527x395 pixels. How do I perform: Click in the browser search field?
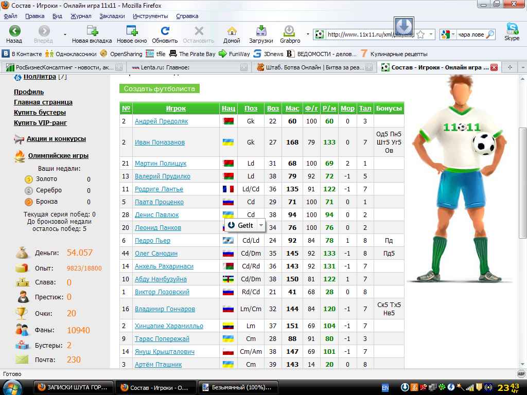click(x=470, y=34)
